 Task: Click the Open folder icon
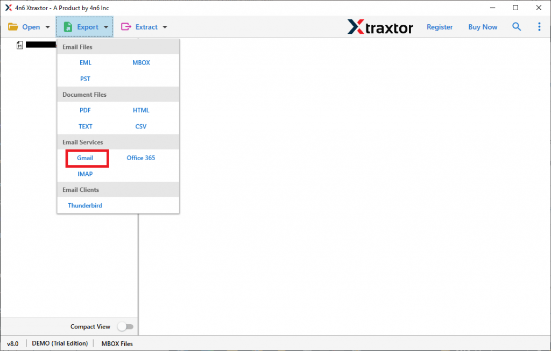(13, 27)
